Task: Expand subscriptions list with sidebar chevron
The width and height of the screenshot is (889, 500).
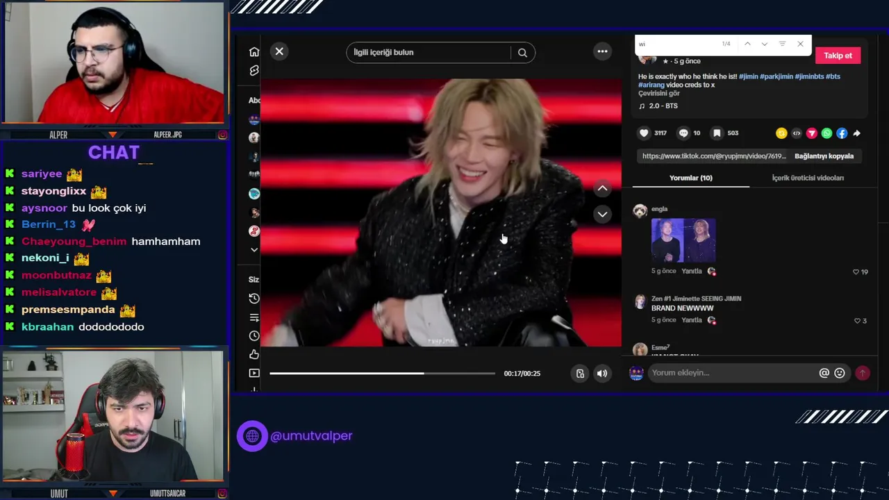Action: click(x=254, y=250)
